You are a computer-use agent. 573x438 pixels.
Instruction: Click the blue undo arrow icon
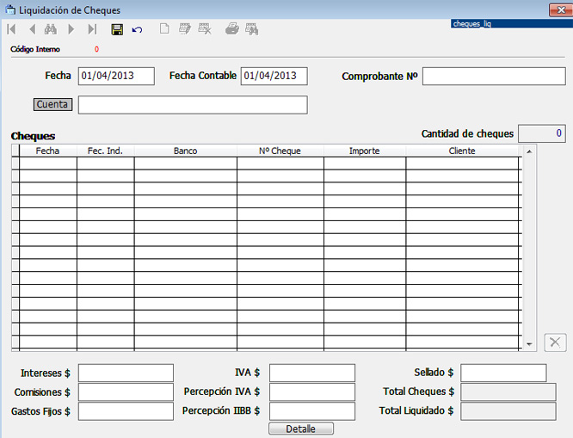pyautogui.click(x=138, y=29)
